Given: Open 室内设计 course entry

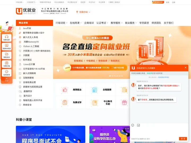Looking at the screenshot, I should tap(28, 96).
